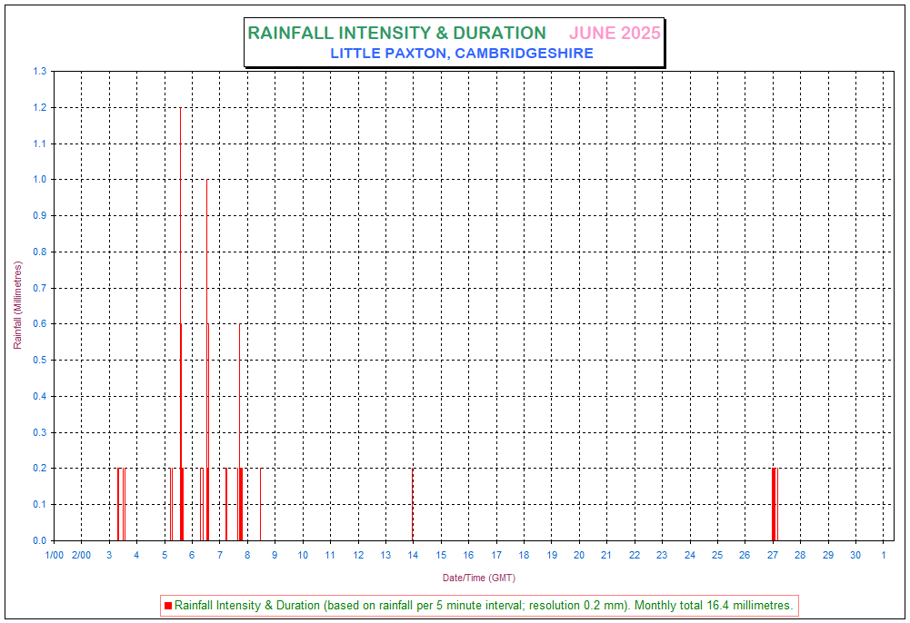This screenshot has height=623, width=910.
Task: Click the y-axis value 0.0
Action: [x=39, y=540]
